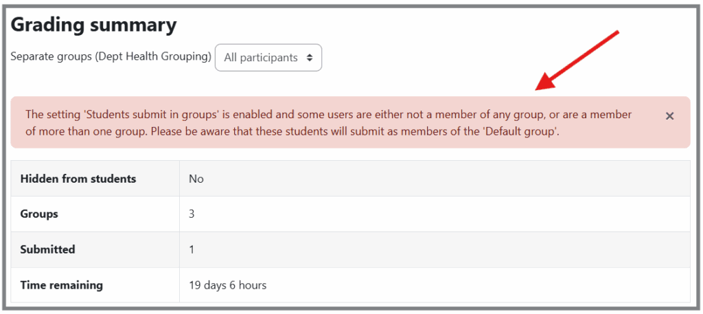Select the 'No' value for hidden status
Image resolution: width=703 pixels, height=314 pixels.
coord(196,179)
